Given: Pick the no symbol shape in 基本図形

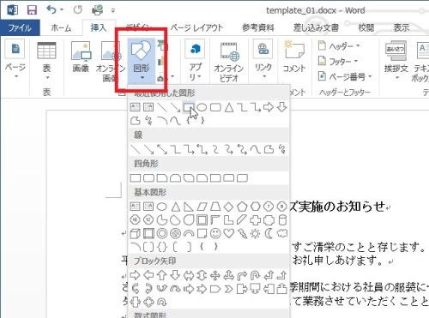Looking at the screenshot, I should 175,233.
